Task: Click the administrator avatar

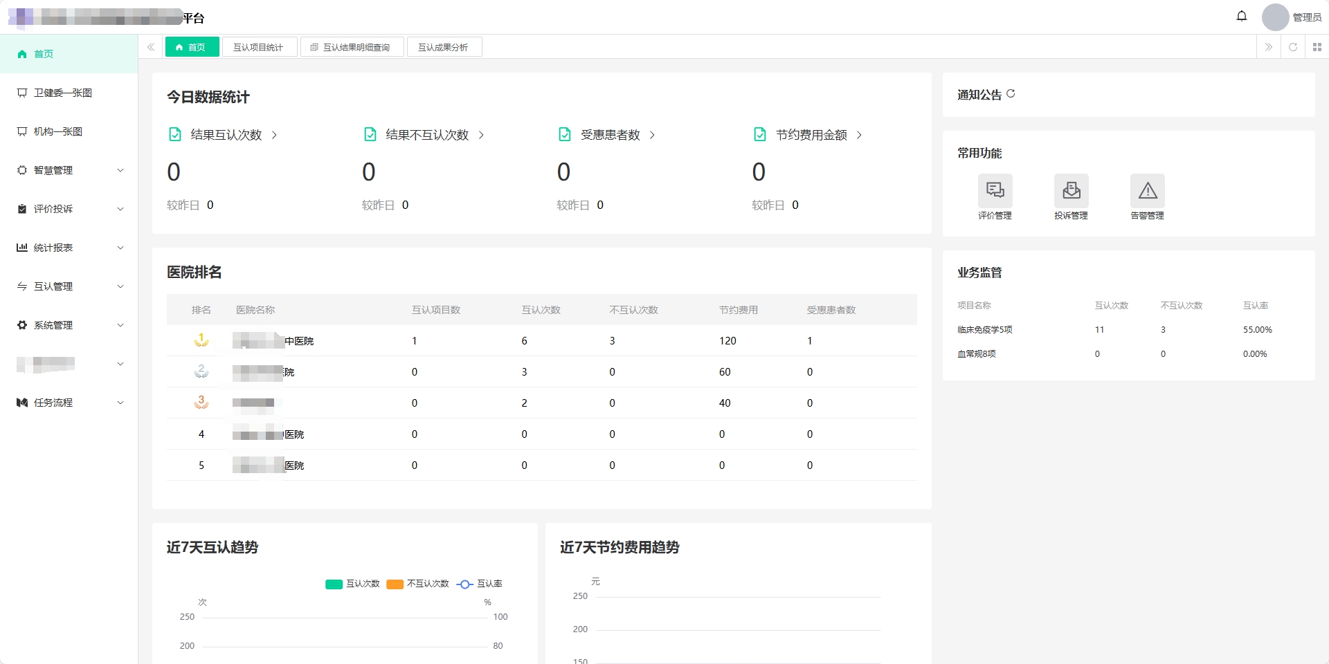Action: pyautogui.click(x=1275, y=17)
